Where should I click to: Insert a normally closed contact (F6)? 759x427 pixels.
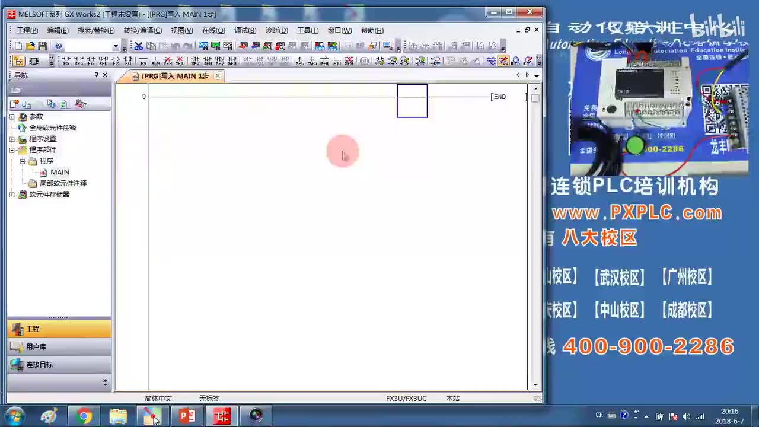(x=91, y=60)
